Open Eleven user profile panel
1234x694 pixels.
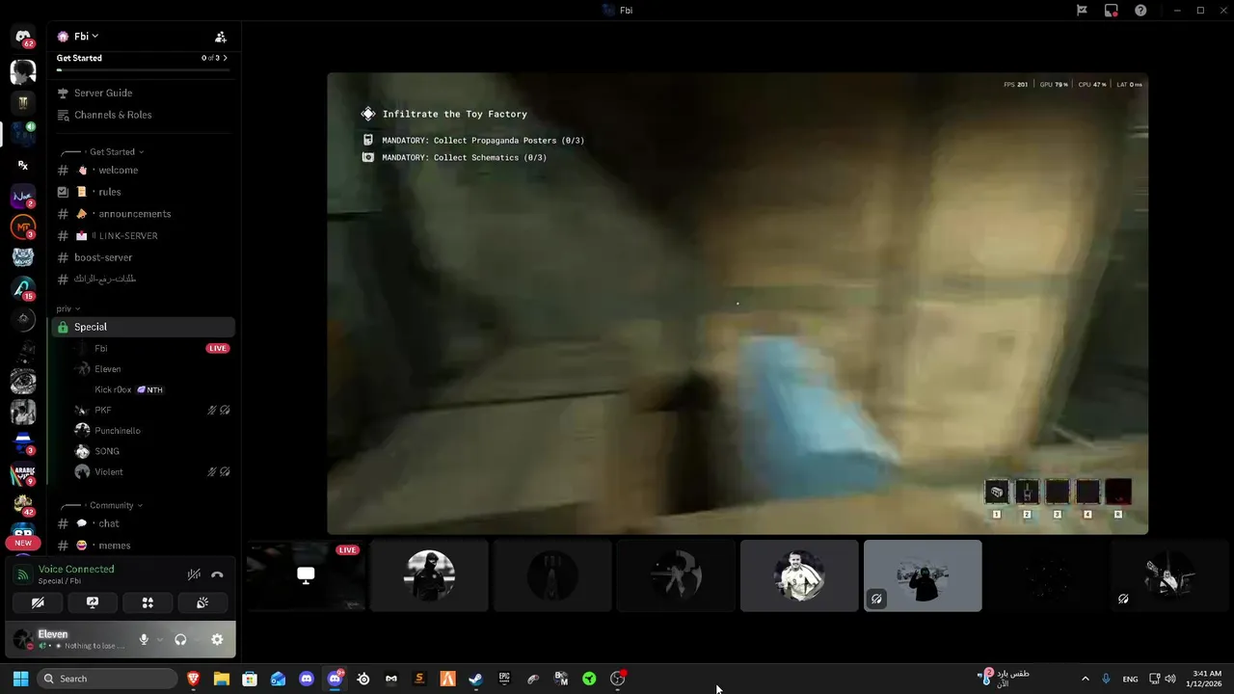point(72,639)
